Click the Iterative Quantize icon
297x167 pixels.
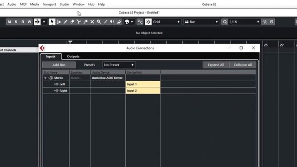tap(265, 22)
